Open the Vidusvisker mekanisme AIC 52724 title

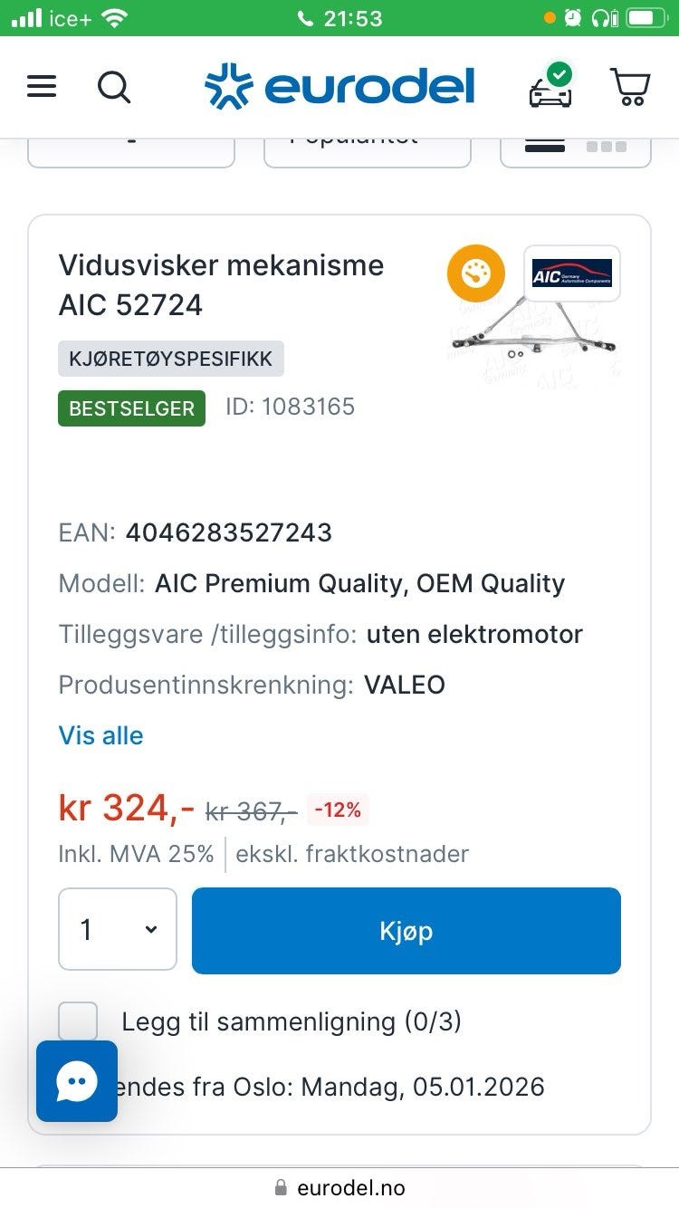pyautogui.click(x=221, y=284)
